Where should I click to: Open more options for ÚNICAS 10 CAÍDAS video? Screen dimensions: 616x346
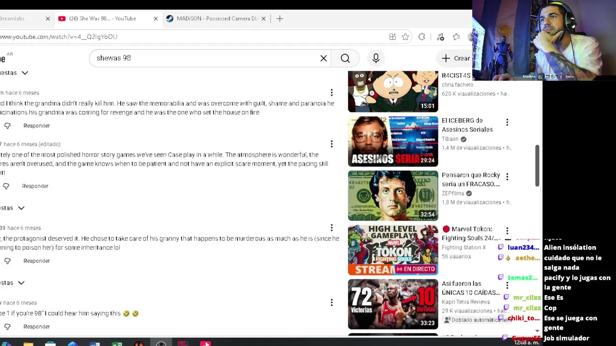[507, 285]
